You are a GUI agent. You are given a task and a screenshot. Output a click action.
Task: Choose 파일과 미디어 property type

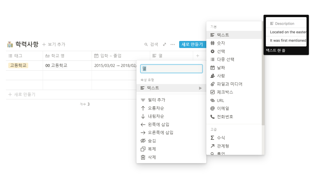234,84
